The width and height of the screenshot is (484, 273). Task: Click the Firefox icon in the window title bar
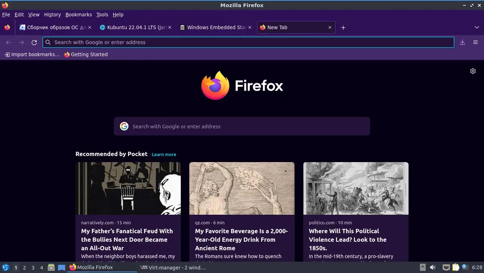[x=5, y=5]
